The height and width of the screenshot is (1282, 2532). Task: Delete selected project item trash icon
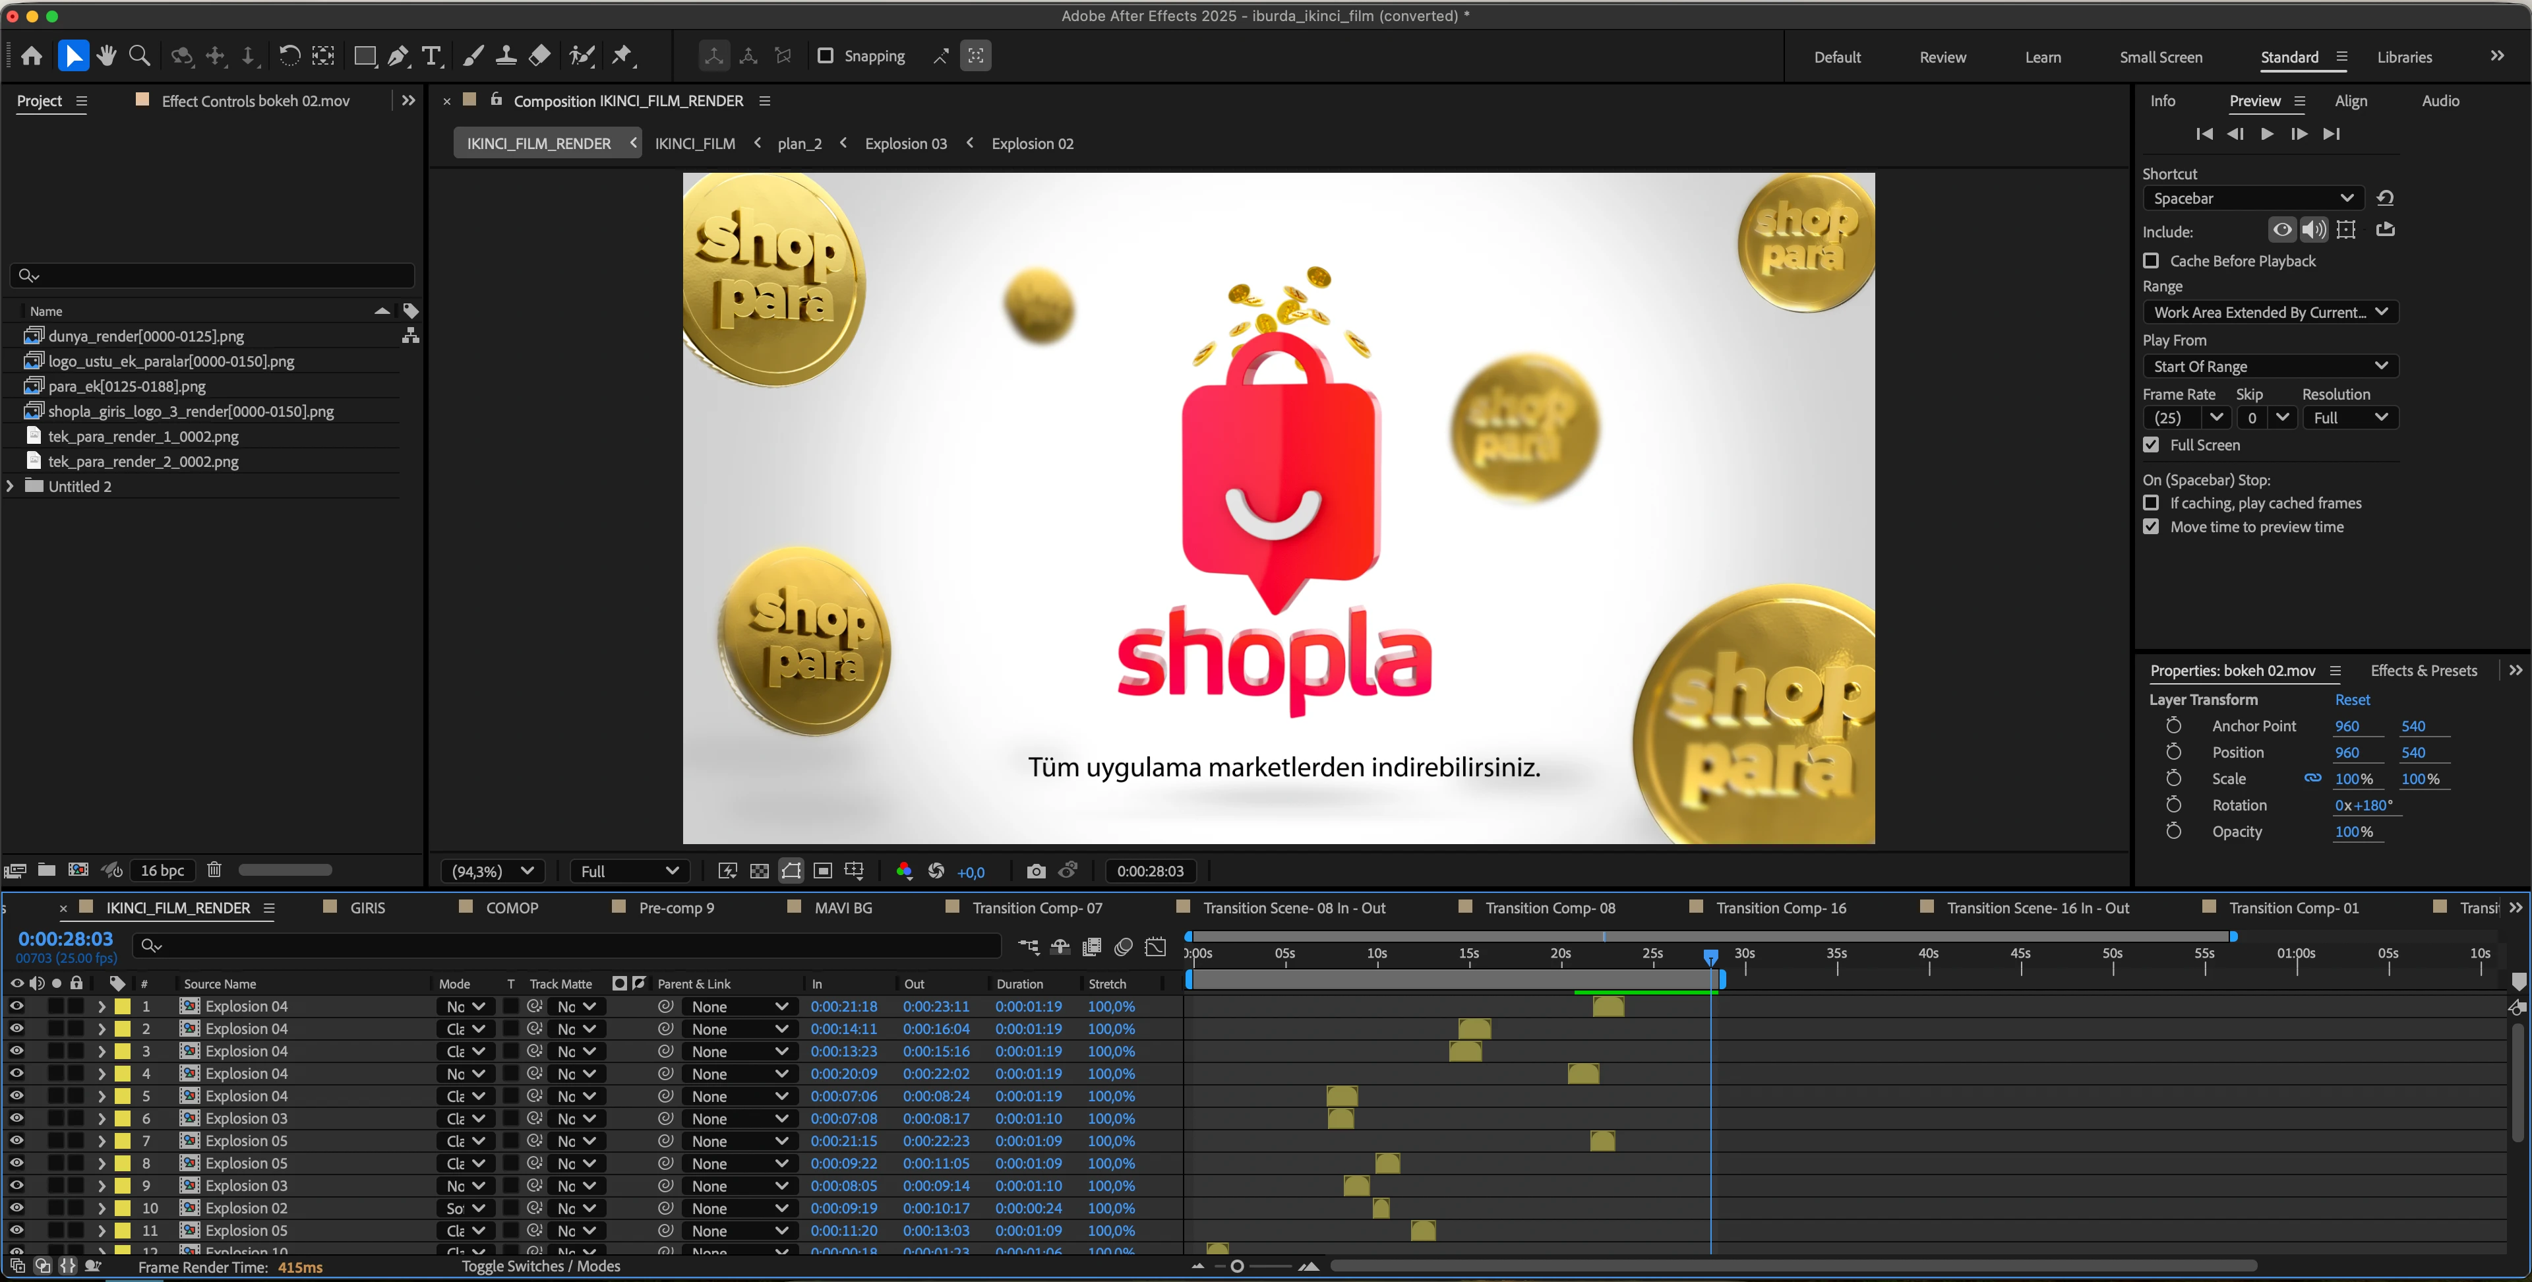214,870
